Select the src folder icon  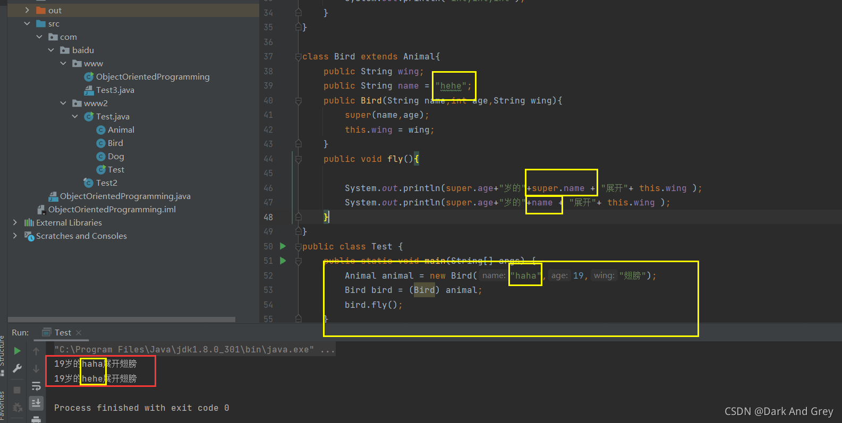(x=41, y=23)
